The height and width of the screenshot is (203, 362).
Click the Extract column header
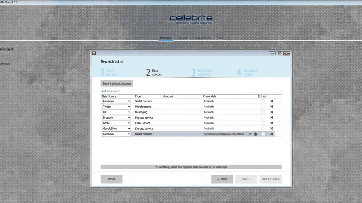262,96
